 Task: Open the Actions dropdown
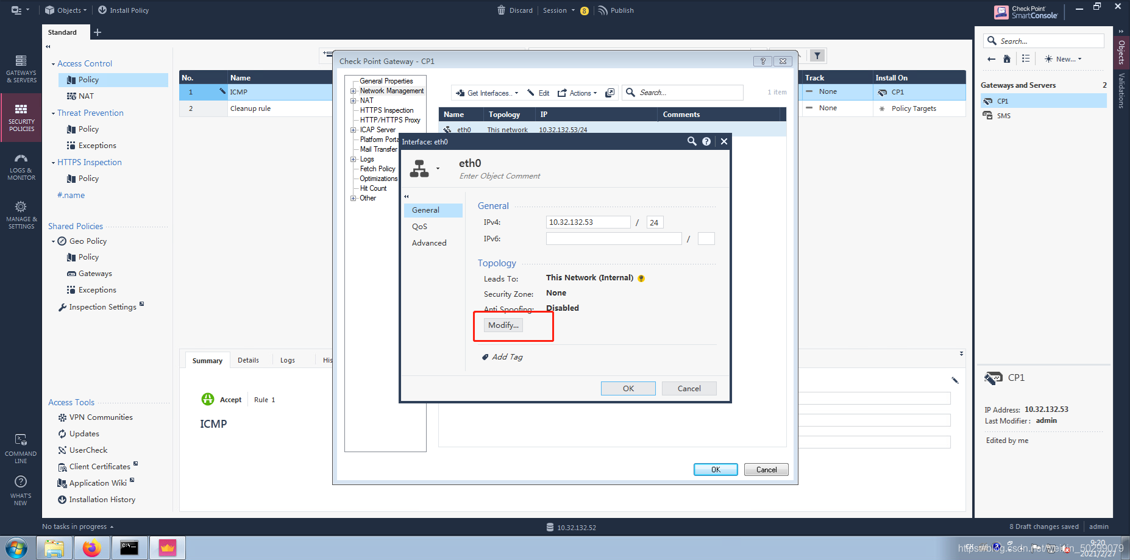pyautogui.click(x=577, y=93)
